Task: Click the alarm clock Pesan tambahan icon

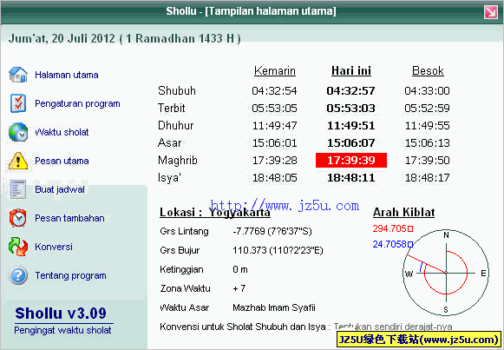Action: coord(18,218)
